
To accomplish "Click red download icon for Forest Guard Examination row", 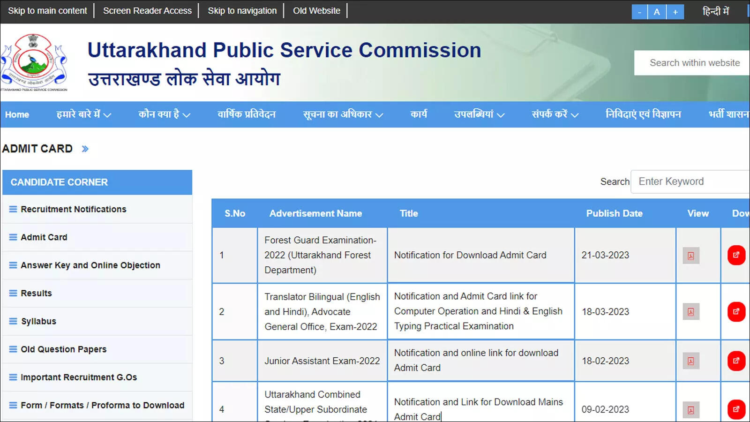I will pos(736,255).
